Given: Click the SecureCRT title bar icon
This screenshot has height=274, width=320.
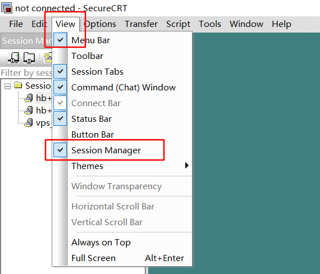Looking at the screenshot, I should pyautogui.click(x=7, y=8).
